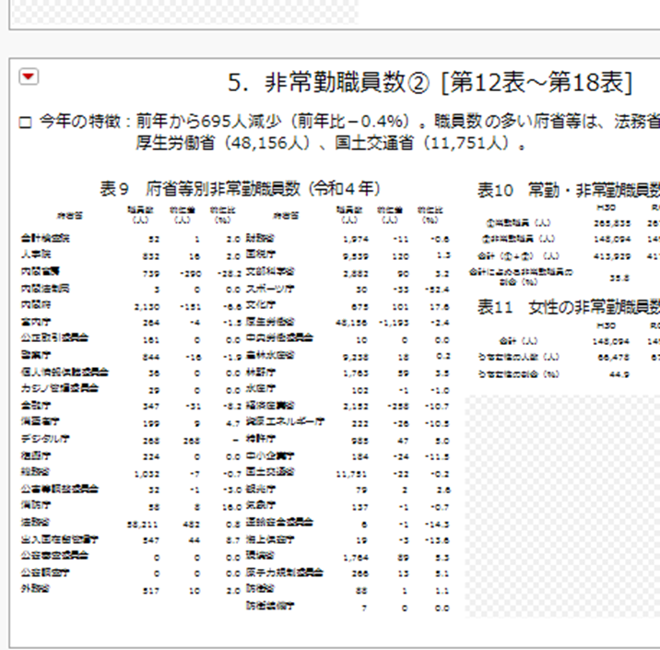Select the 公害等調整委員会 row label
Image resolution: width=660 pixels, height=650 pixels.
60,489
